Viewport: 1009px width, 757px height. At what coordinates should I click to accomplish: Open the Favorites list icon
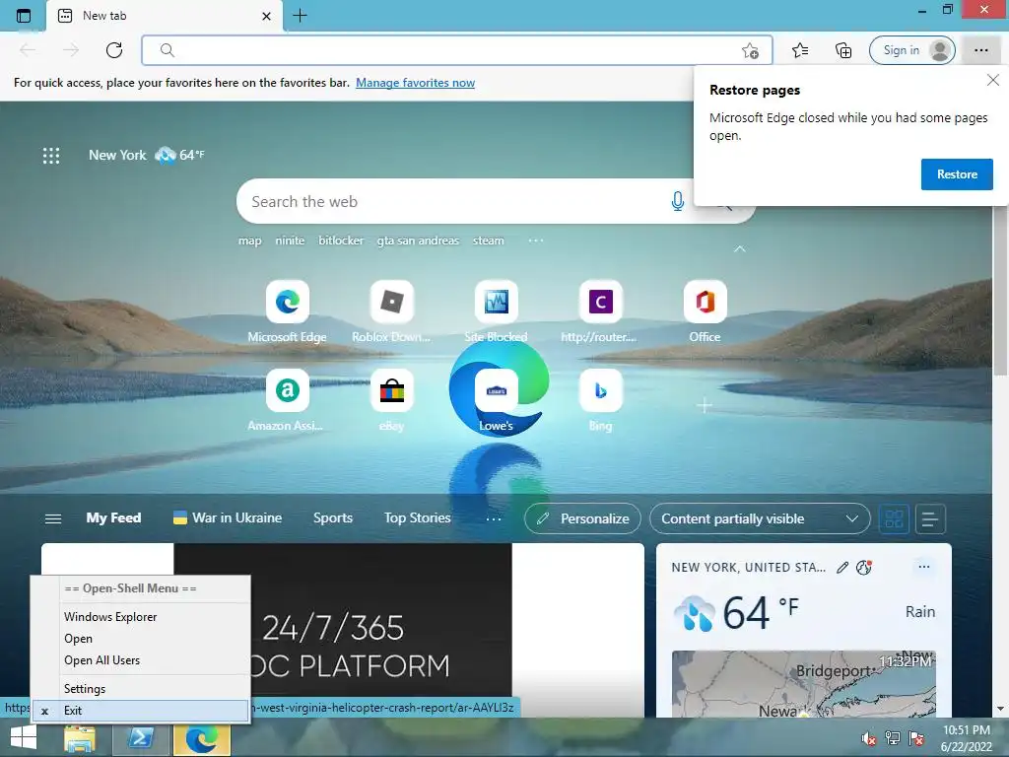point(800,50)
